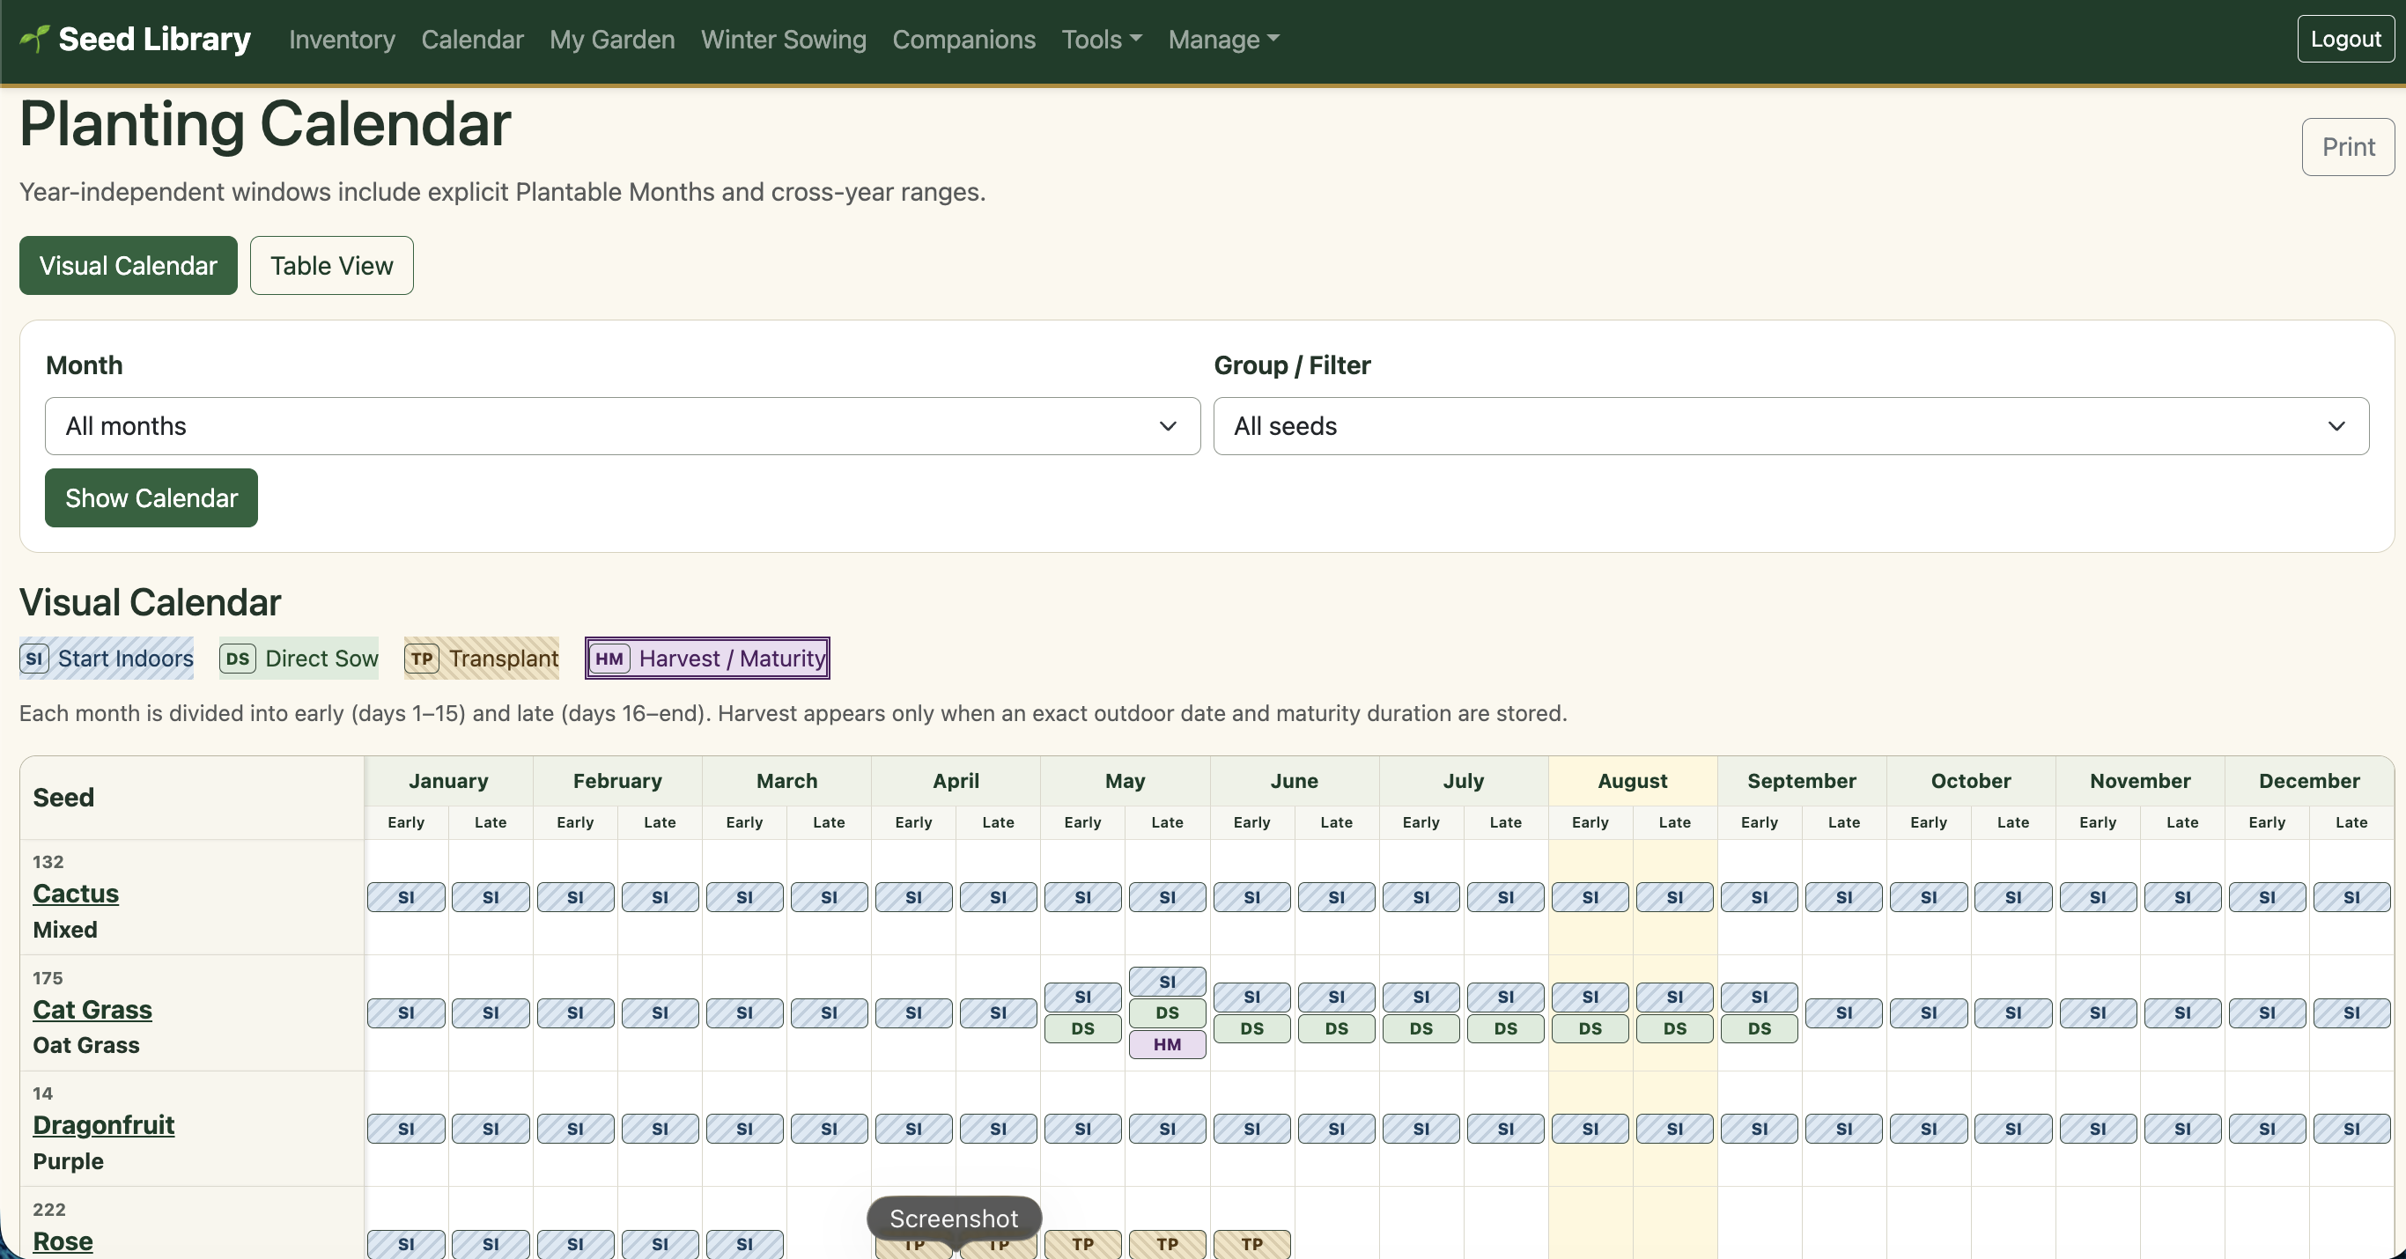This screenshot has height=1259, width=2406.
Task: Click Cat Grass early August SI badge
Action: [x=1590, y=997]
